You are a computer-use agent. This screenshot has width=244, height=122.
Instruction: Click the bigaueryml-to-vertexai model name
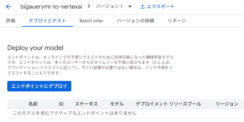pos(51,7)
